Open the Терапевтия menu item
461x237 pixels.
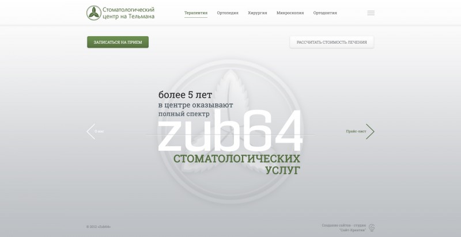coord(196,13)
